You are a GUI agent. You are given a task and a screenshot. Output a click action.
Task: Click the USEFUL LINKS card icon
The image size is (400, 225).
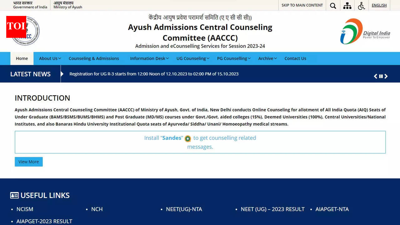[x=14, y=196]
